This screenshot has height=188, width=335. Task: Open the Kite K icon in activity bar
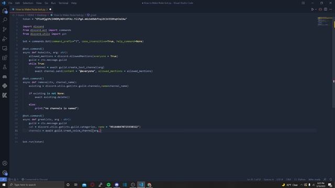(x=5, y=95)
